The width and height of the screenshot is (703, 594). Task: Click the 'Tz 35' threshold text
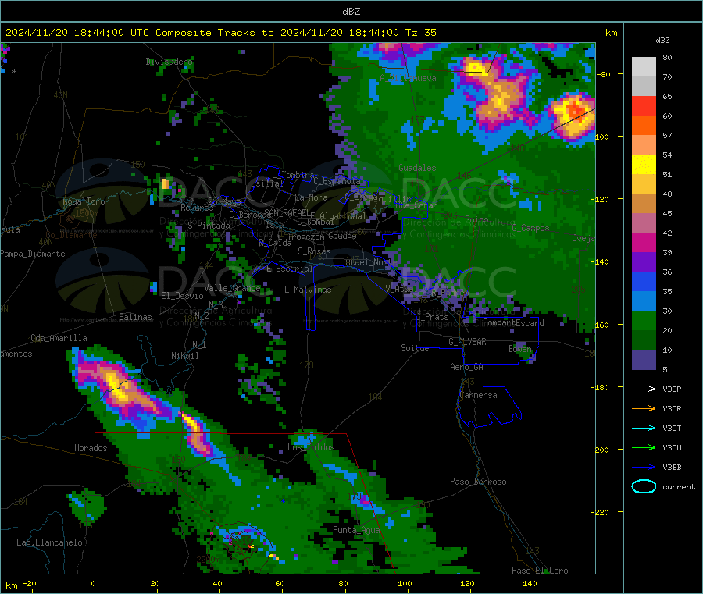[420, 33]
